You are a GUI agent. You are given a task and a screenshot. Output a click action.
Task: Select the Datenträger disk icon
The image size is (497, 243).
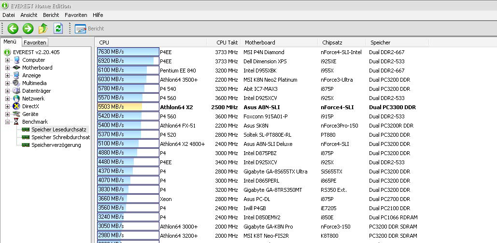(x=16, y=91)
